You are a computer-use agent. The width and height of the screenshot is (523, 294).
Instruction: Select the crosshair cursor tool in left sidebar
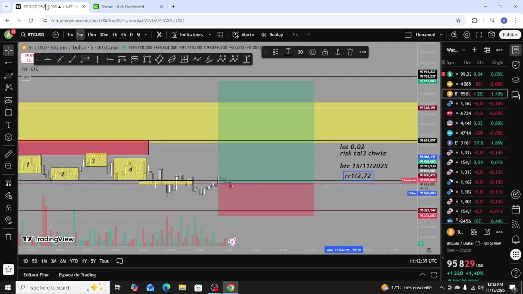tap(9, 50)
